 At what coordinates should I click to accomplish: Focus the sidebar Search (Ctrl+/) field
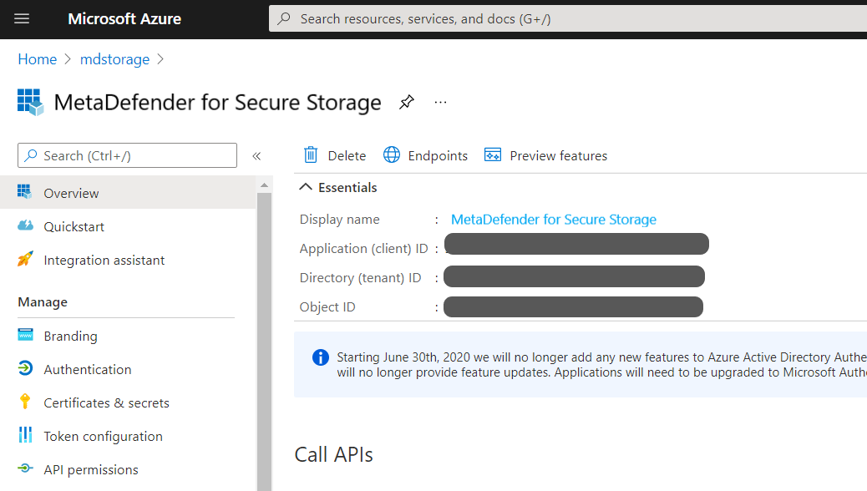click(127, 155)
